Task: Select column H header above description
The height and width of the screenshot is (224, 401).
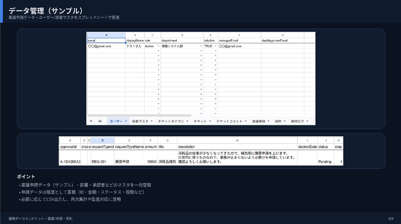Action: pos(237,140)
